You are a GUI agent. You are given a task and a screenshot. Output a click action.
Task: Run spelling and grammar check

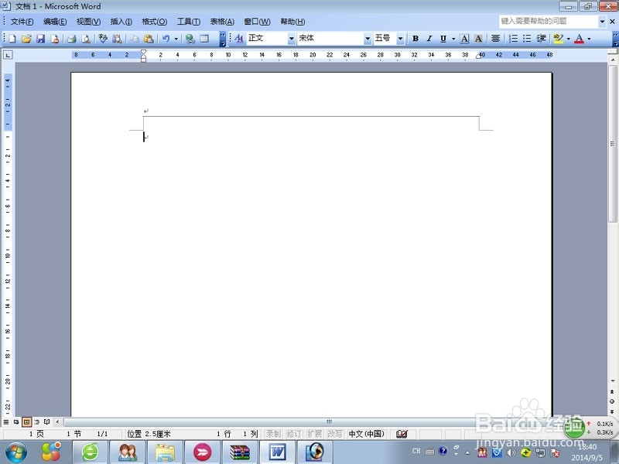pyautogui.click(x=103, y=39)
